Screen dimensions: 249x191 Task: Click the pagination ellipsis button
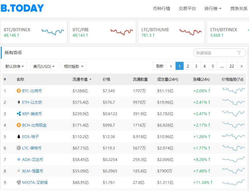coord(222,66)
